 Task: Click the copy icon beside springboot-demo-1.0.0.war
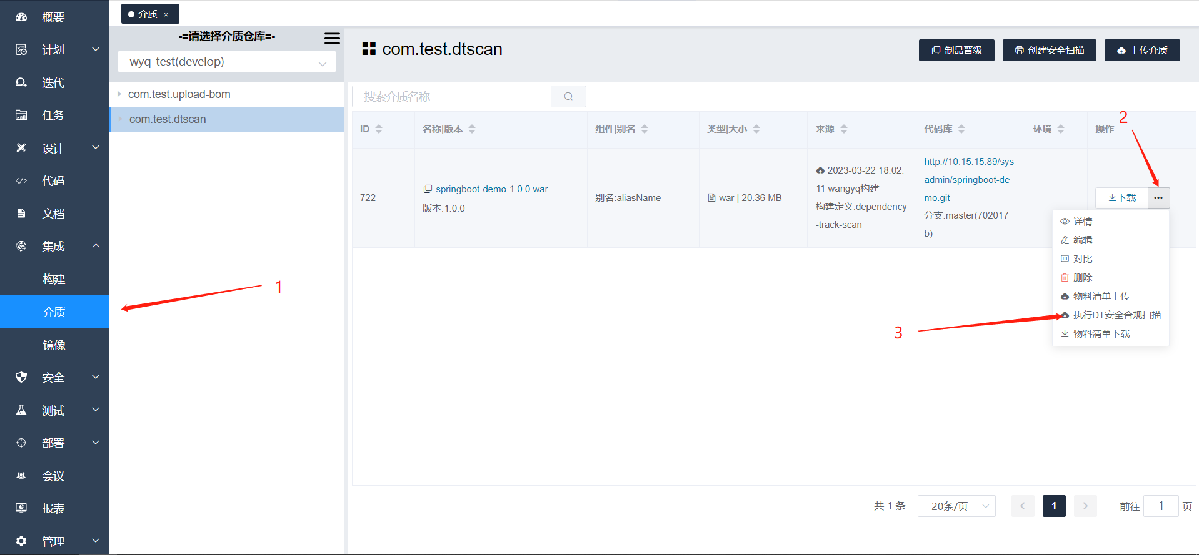click(x=428, y=189)
